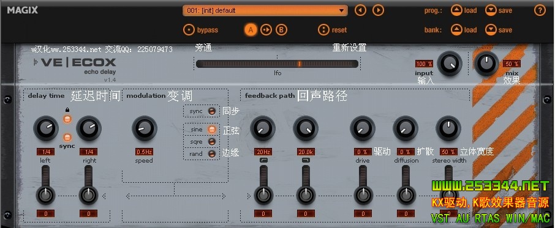The height and width of the screenshot is (228, 555).
Task: Click the mix knob
Action: [486, 64]
